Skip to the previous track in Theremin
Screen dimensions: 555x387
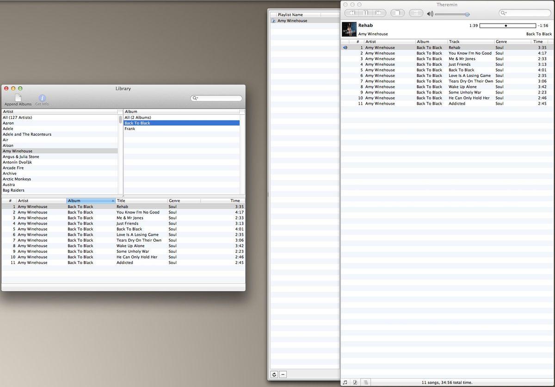[x=352, y=13]
